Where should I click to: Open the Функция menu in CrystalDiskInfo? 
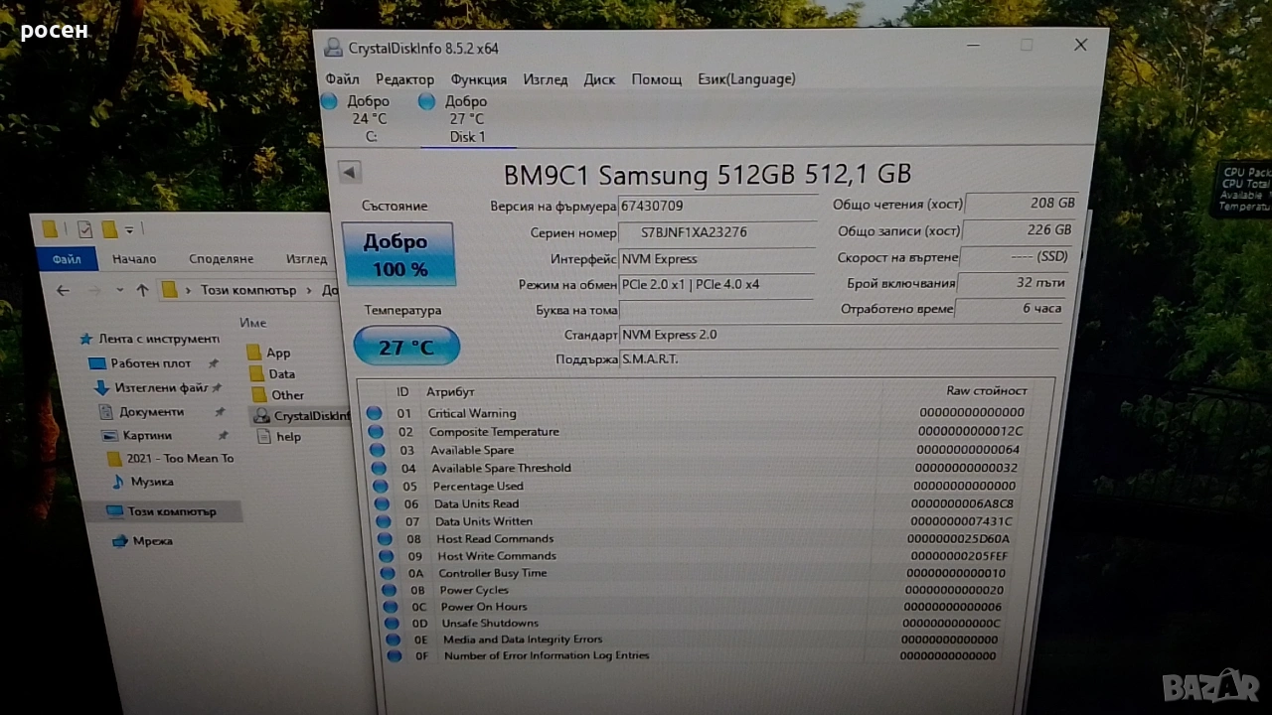point(478,79)
